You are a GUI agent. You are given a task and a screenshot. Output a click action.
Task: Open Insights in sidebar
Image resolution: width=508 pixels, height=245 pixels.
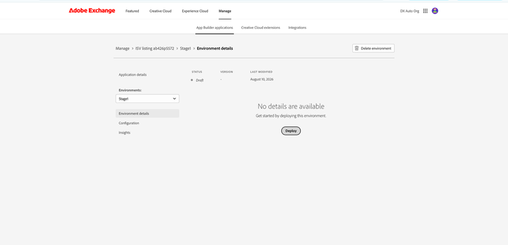coord(125,132)
